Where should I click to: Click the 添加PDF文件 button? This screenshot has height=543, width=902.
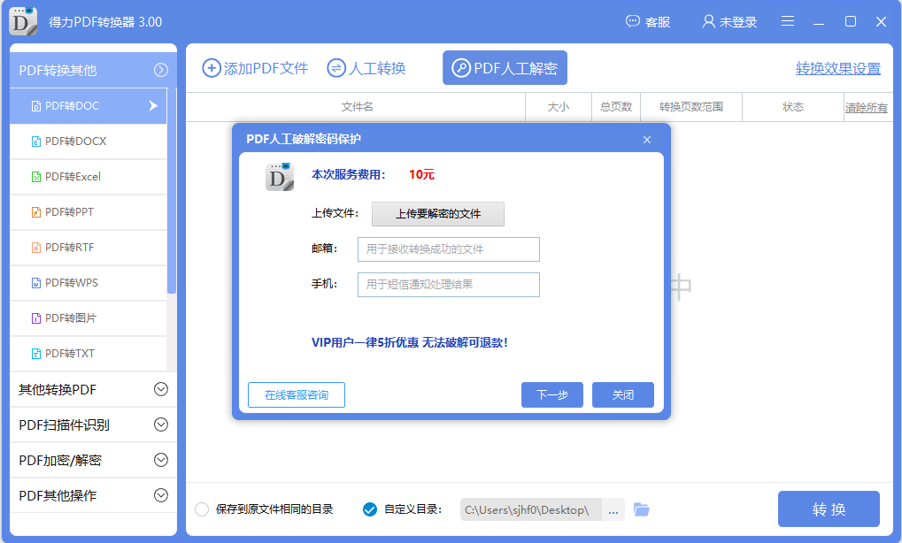(x=255, y=68)
